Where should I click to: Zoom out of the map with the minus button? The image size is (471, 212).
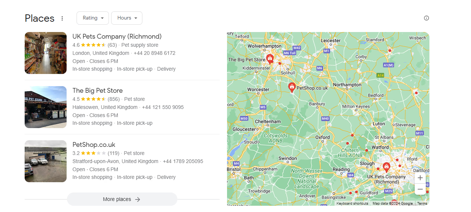coord(420,189)
